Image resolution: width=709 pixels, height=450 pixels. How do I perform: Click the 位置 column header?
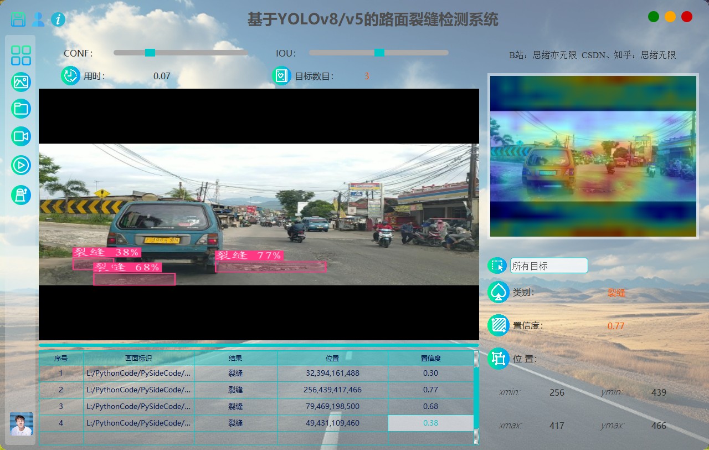[x=332, y=359]
